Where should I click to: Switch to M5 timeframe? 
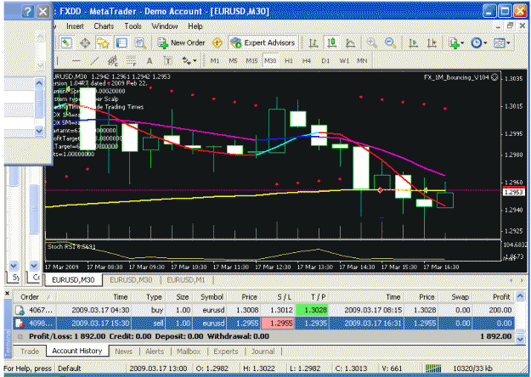[233, 61]
